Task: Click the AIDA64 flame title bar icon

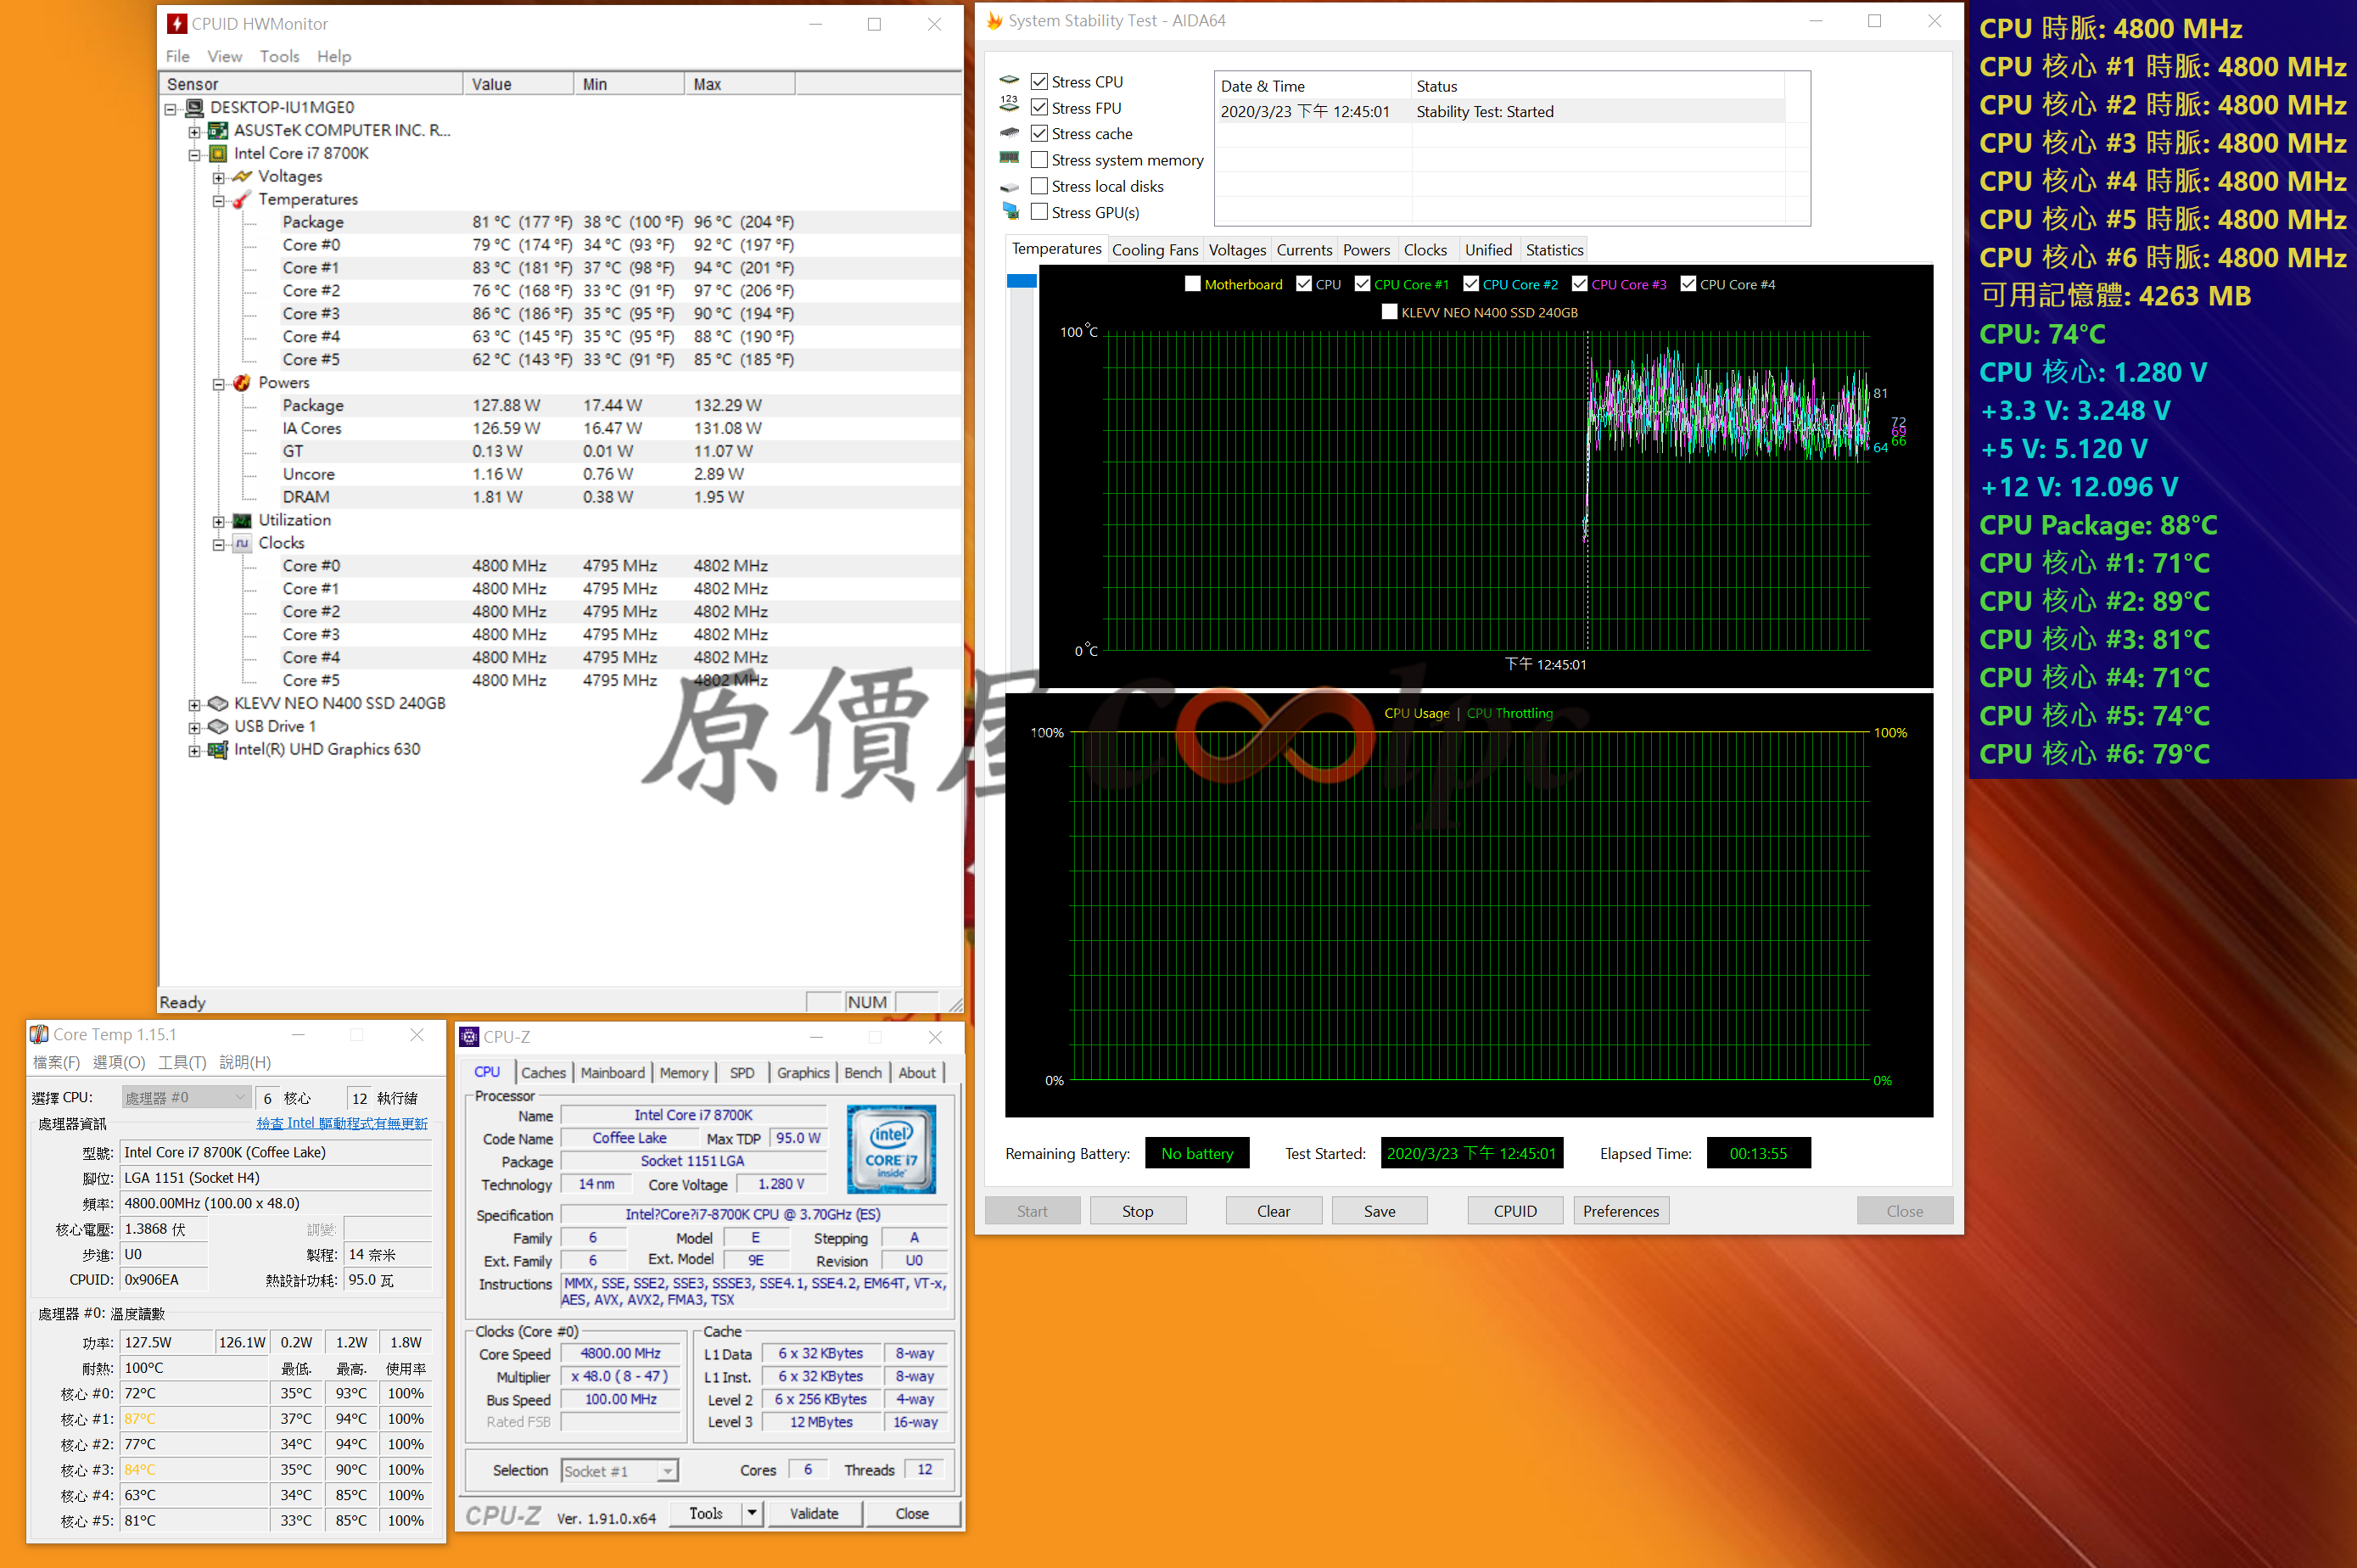Action: [x=994, y=20]
